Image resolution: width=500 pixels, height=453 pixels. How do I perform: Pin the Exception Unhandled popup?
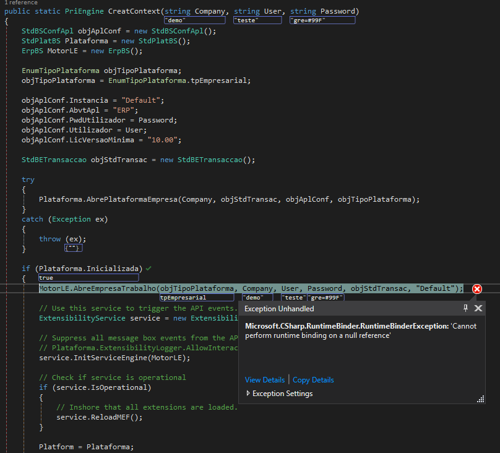click(465, 308)
